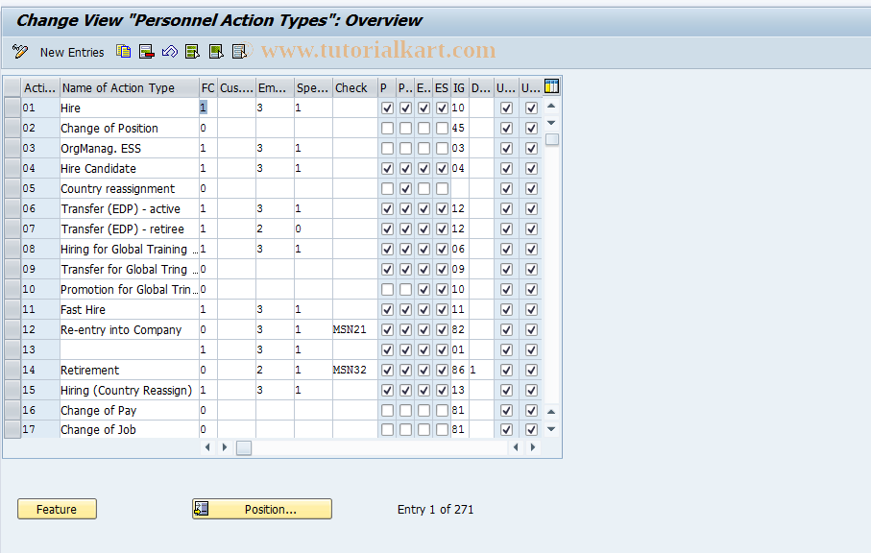Screen dimensions: 871x553
Task: Toggle ES checkbox for OrgManag. ESS row
Action: 442,149
